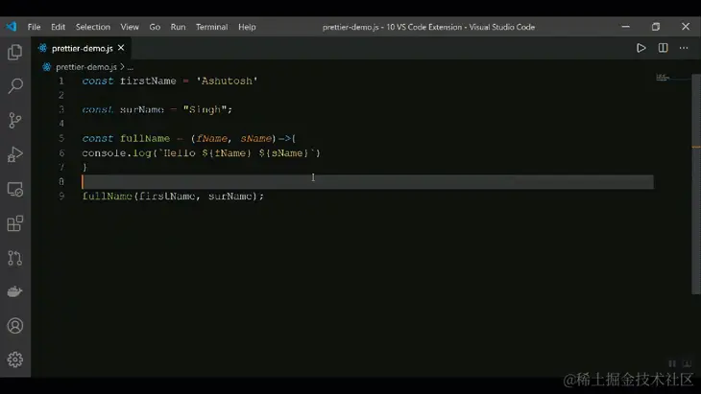The image size is (701, 394).
Task: Open the Terminal menu
Action: tap(212, 27)
